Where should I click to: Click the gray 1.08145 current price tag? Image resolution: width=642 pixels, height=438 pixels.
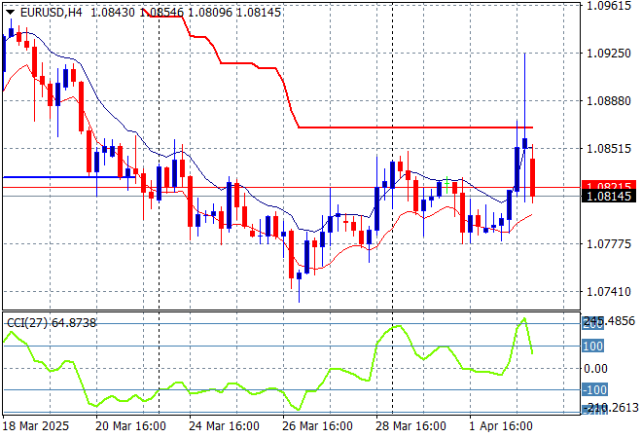click(x=608, y=197)
